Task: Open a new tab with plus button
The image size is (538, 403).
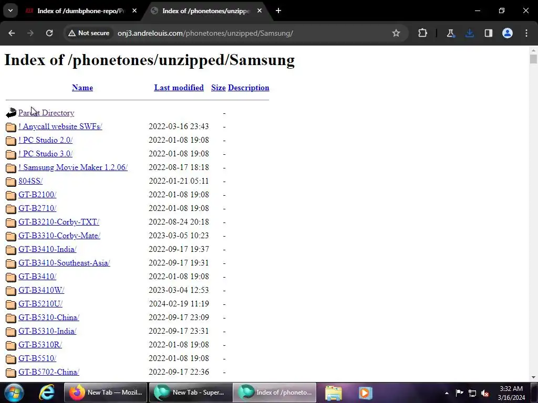Action: tap(278, 10)
